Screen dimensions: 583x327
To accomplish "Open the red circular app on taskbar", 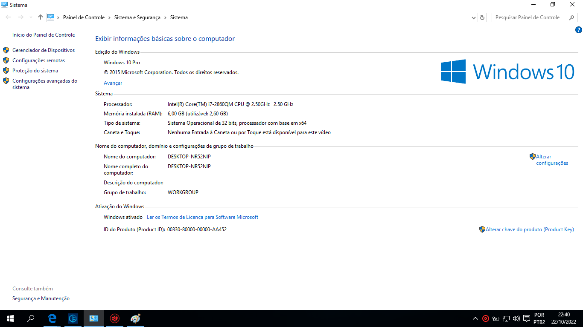I will 114,318.
